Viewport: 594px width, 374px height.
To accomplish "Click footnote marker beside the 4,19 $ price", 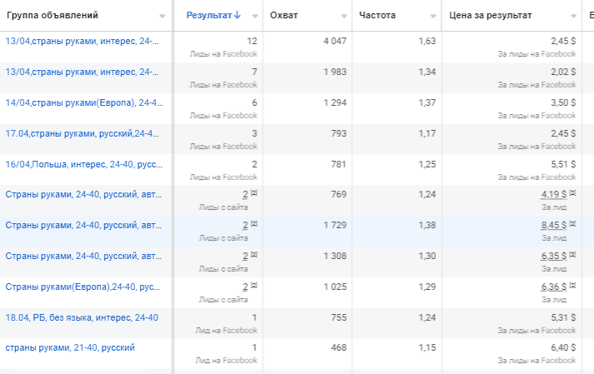I will pyautogui.click(x=572, y=193).
